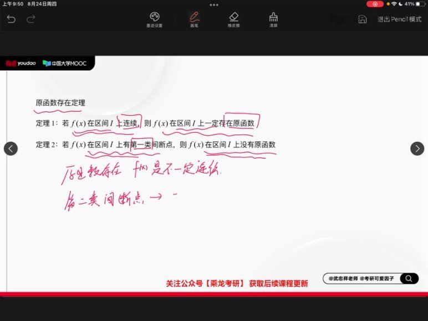Screen dimensions: 428x321
Task: Tap the moon Do Not Disturb icon
Action: click(400, 4)
